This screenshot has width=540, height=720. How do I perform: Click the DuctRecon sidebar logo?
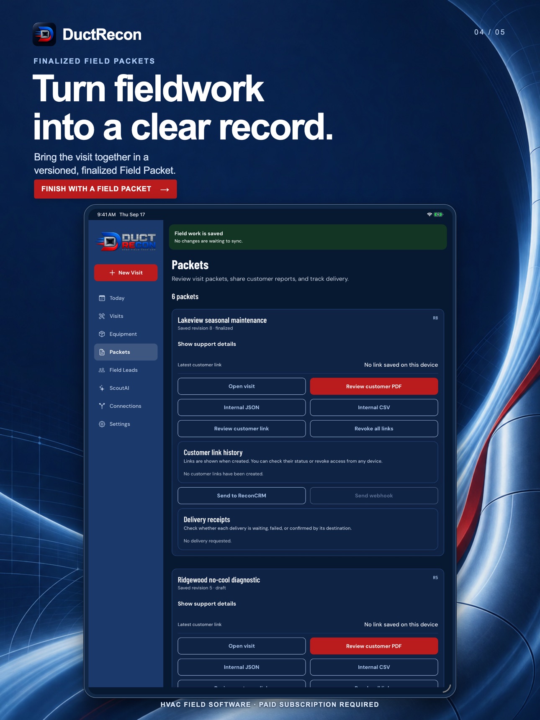pyautogui.click(x=126, y=242)
